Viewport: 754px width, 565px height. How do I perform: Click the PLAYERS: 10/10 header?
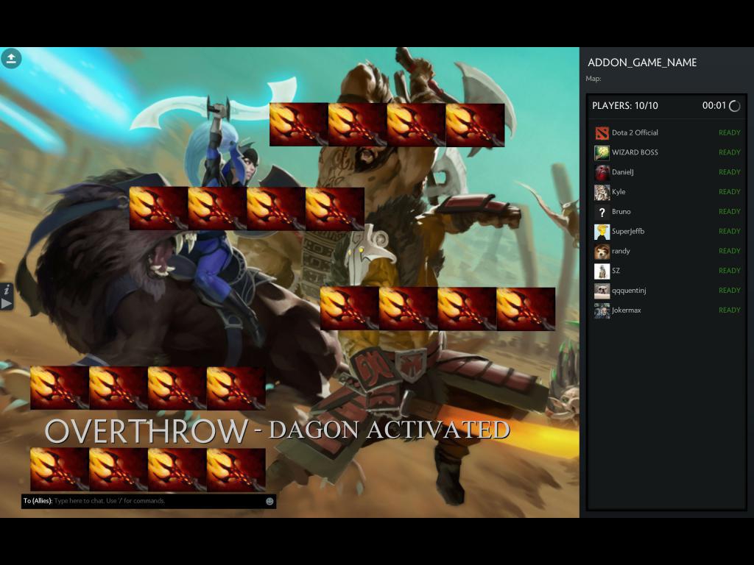624,106
